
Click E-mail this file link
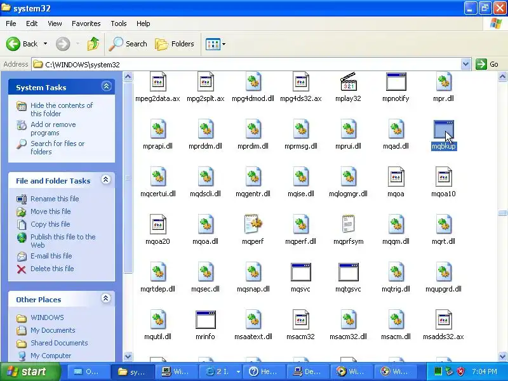51,256
